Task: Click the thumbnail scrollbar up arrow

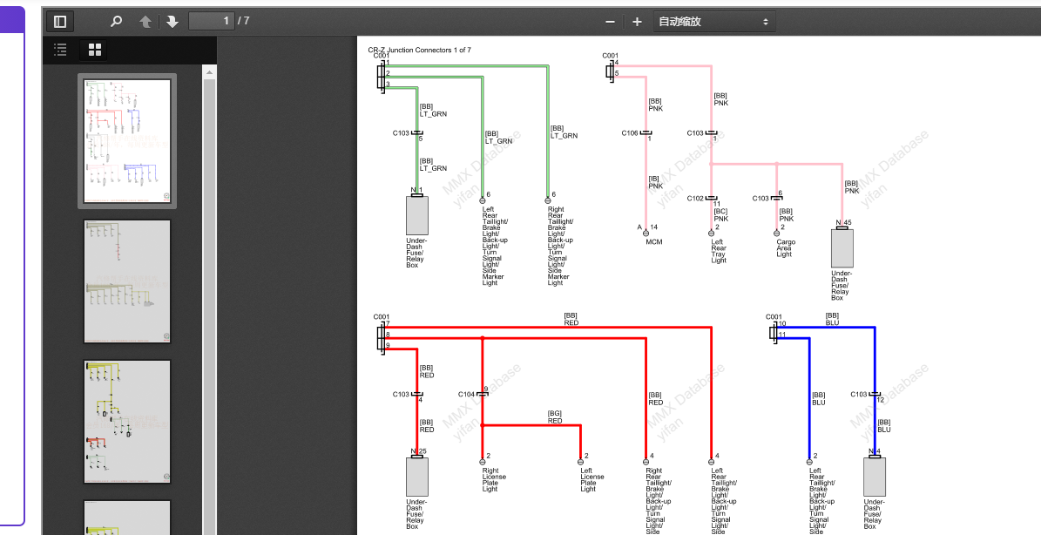Action: tap(209, 72)
